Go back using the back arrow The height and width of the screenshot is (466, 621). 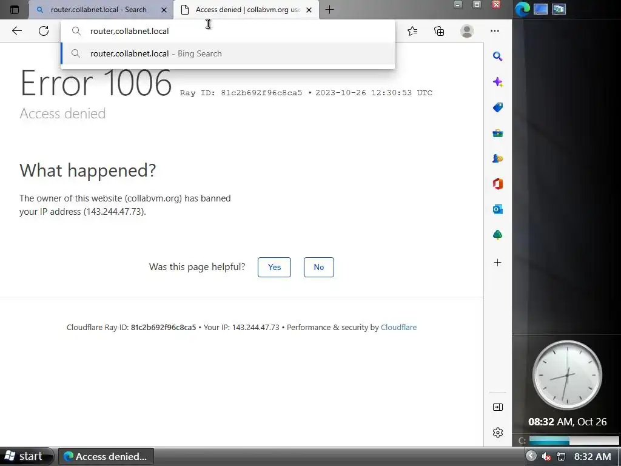[x=16, y=31]
